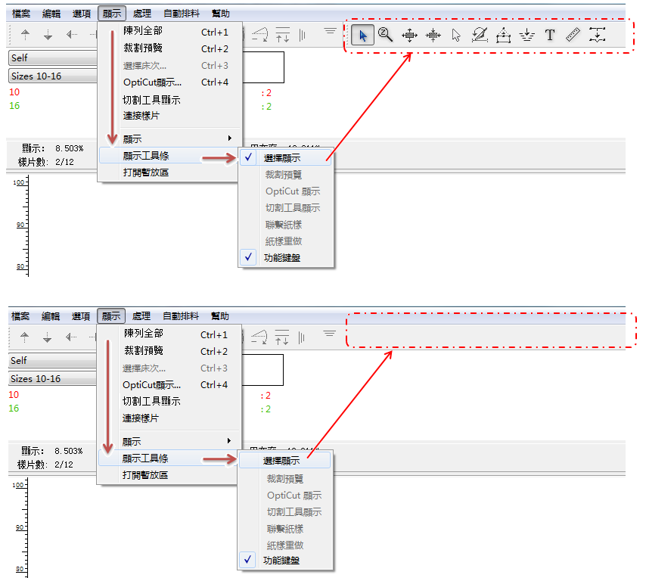
Task: Click the down arrow icon in upper window toolbar
Action: click(x=48, y=35)
